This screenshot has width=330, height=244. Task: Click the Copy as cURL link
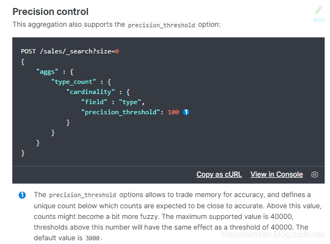tap(219, 175)
